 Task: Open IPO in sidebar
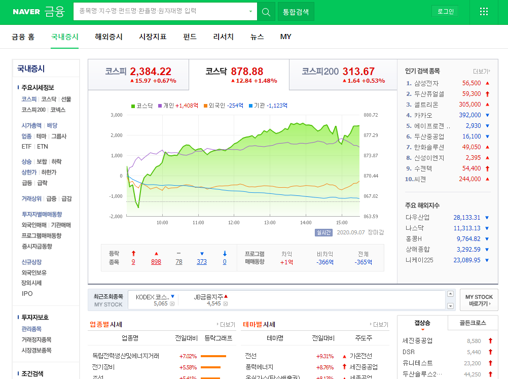tap(27, 294)
